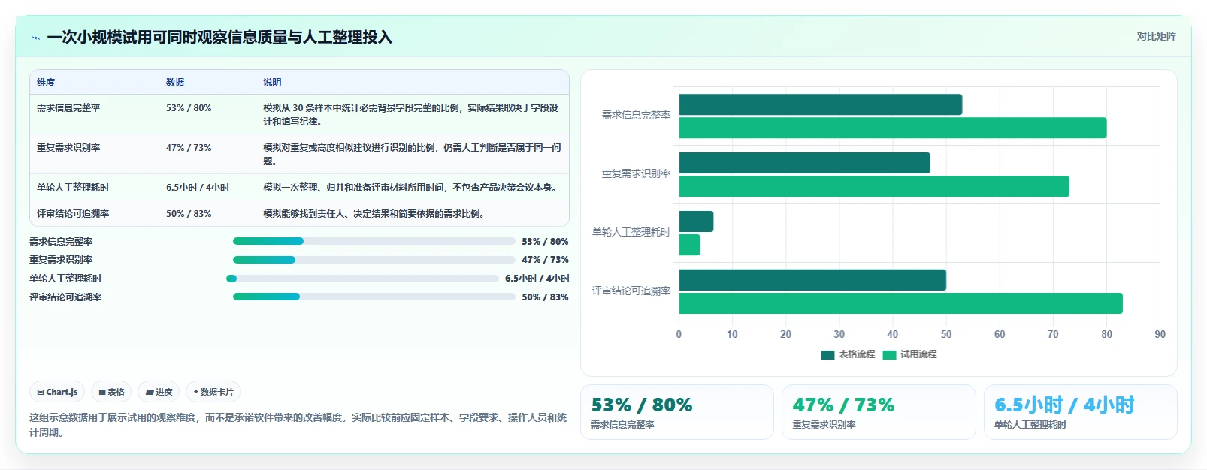Click the Chart.js tag icon
Screen dimensions: 1207x470
point(41,392)
